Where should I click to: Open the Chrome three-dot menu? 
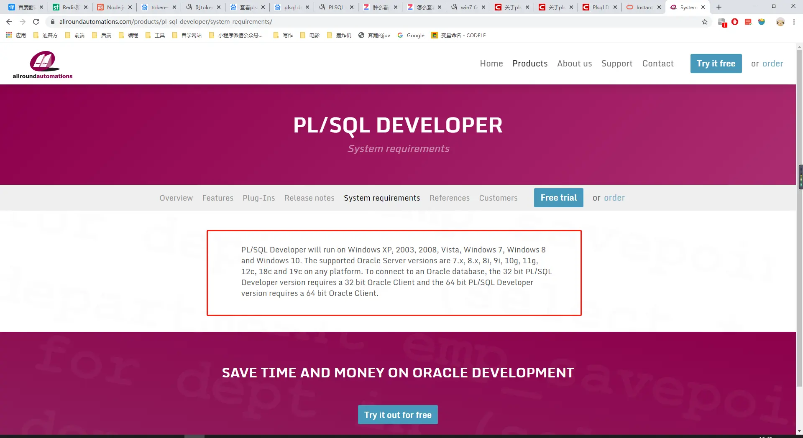coord(794,22)
